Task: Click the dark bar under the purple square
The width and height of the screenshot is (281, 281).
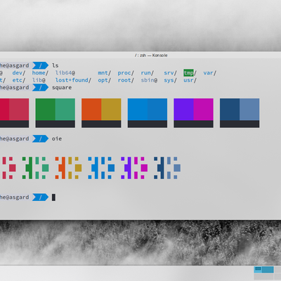Action: [x=193, y=124]
